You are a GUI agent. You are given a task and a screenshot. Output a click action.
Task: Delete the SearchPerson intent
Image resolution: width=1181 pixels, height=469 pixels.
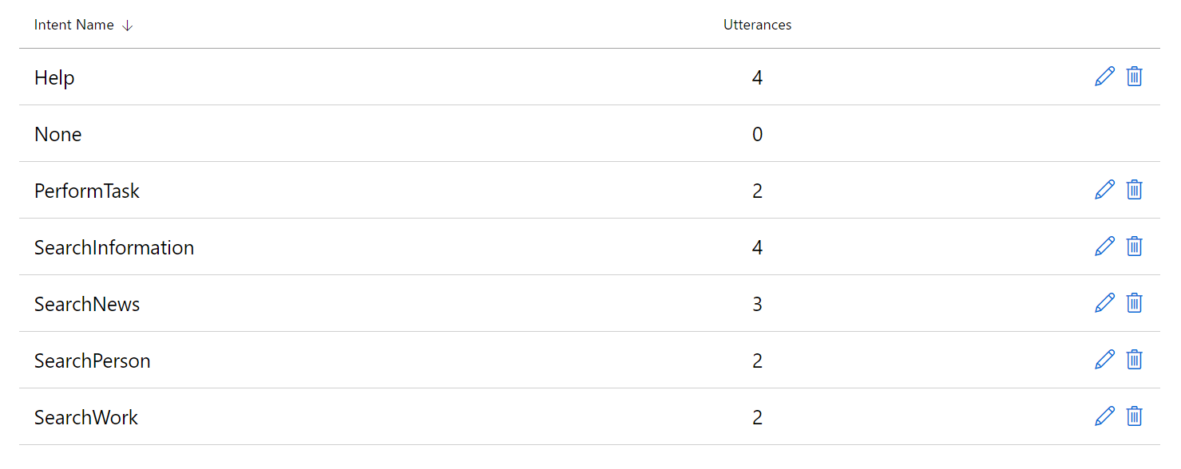pyautogui.click(x=1134, y=360)
